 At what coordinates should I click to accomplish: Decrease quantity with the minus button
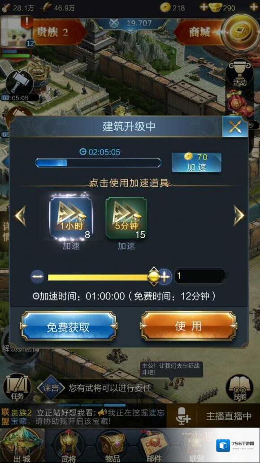[38, 277]
